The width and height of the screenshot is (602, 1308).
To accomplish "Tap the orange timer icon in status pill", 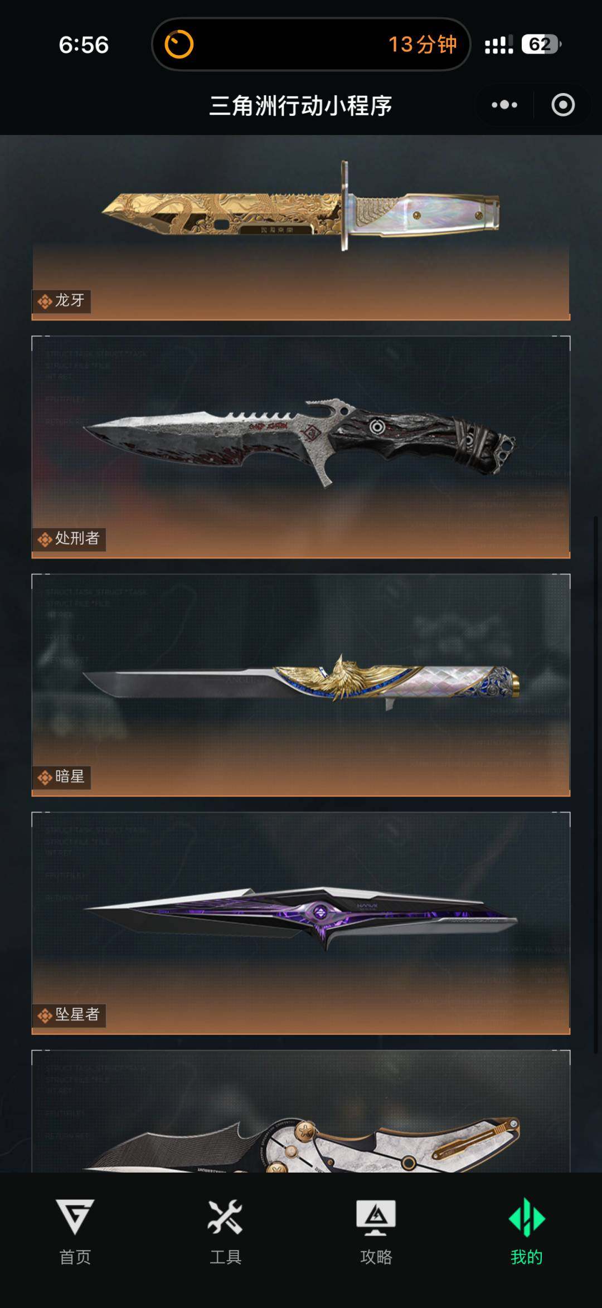I will click(179, 45).
